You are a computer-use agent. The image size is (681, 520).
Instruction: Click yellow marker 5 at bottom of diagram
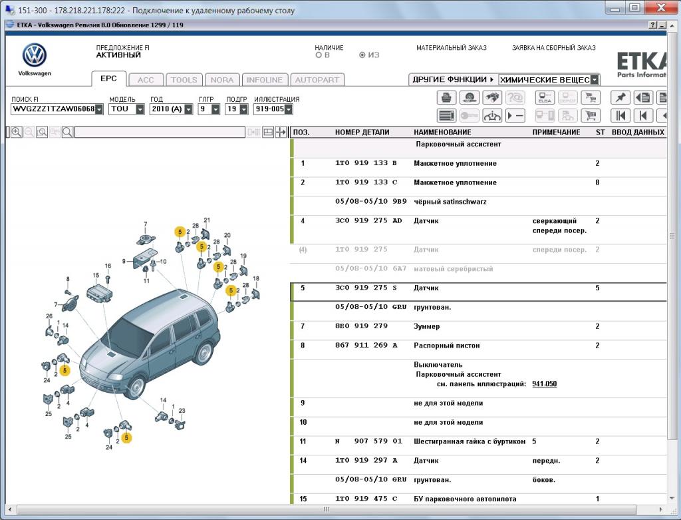(x=126, y=438)
